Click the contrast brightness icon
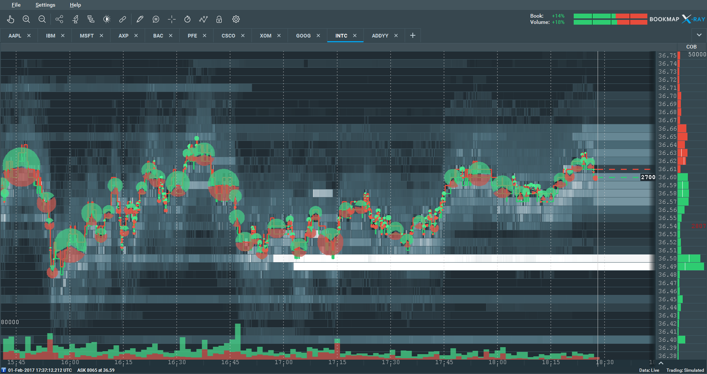The width and height of the screenshot is (707, 374). (107, 19)
